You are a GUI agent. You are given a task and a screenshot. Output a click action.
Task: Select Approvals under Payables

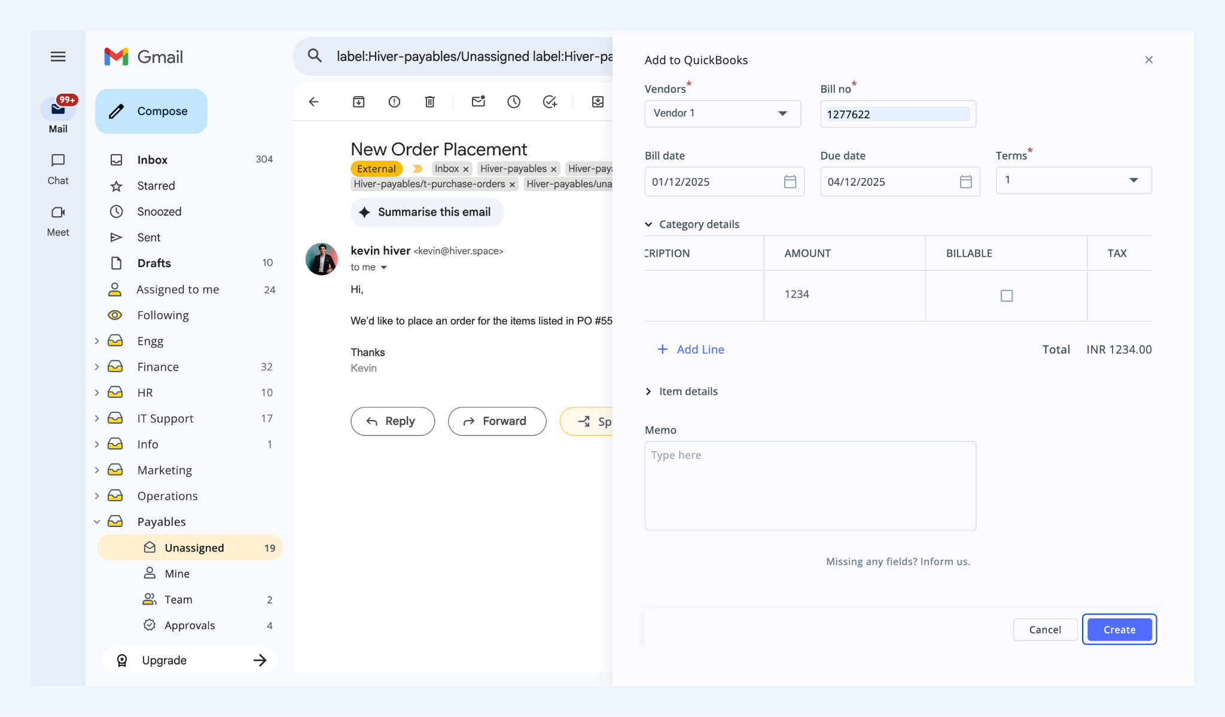coord(189,626)
